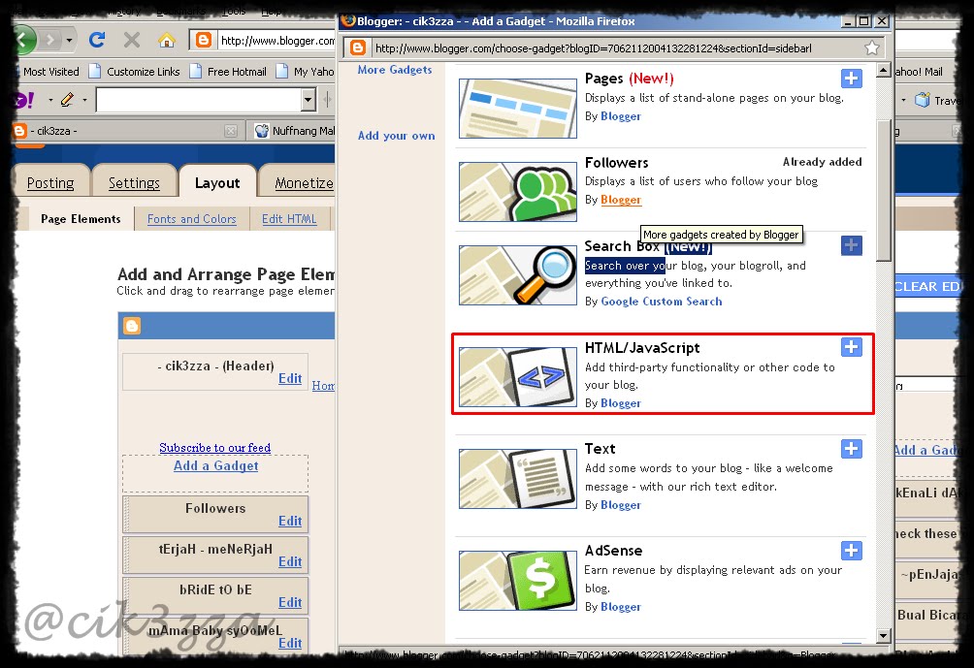Open the Yahoo toolbar search box dropdown

coord(308,100)
